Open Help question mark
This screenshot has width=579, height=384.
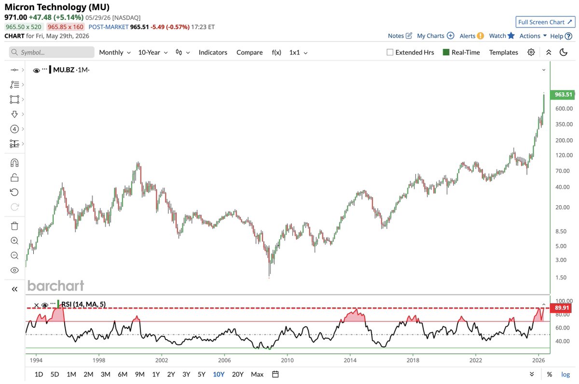click(568, 36)
